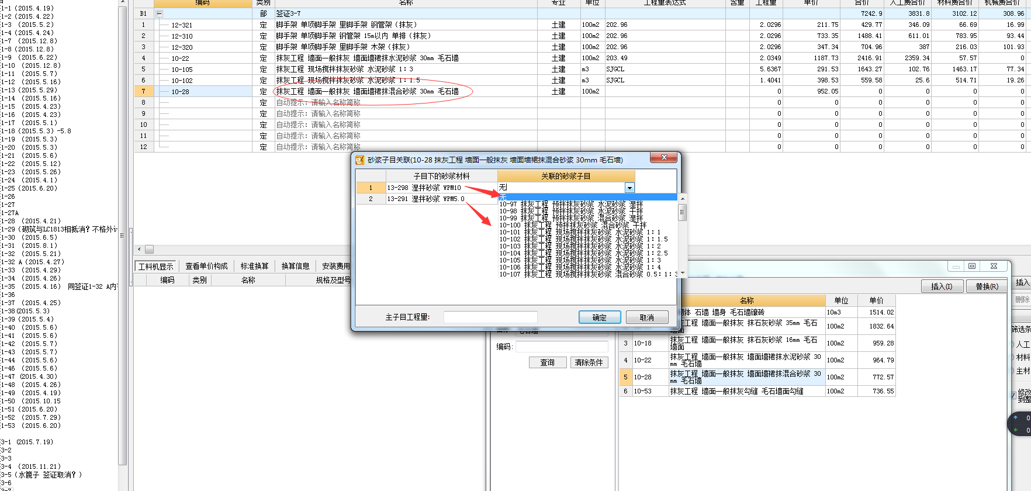Select the highlighted 无 option in the dropdown list
Viewport: 1031px width, 491px height.
587,197
